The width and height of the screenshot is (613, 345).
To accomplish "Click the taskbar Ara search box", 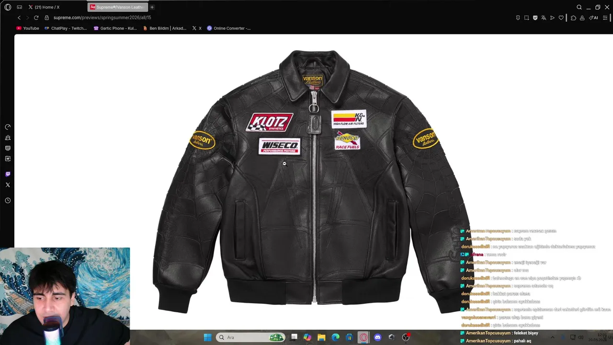I will pyautogui.click(x=251, y=337).
